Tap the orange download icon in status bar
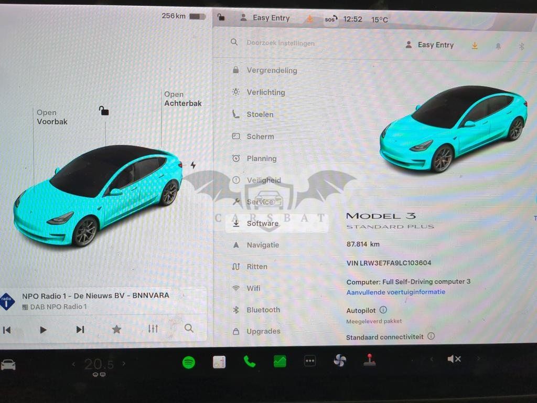537x403 pixels. 309,18
